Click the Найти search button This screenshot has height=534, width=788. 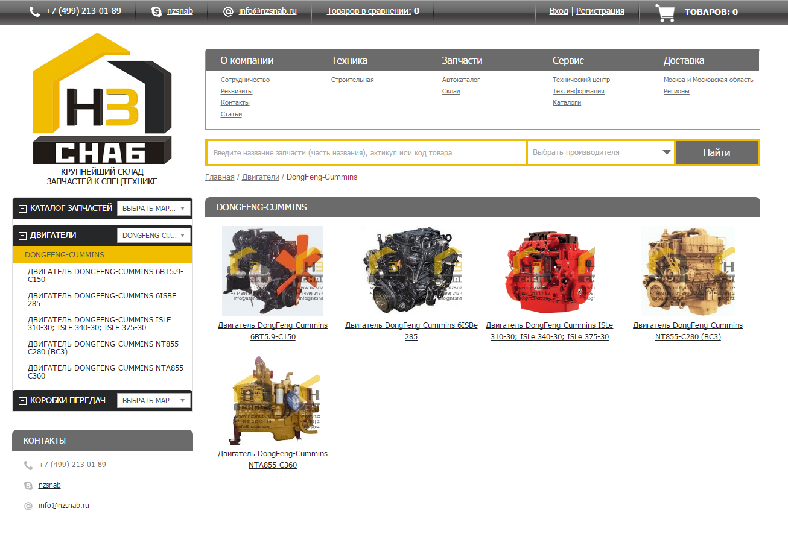tap(717, 152)
